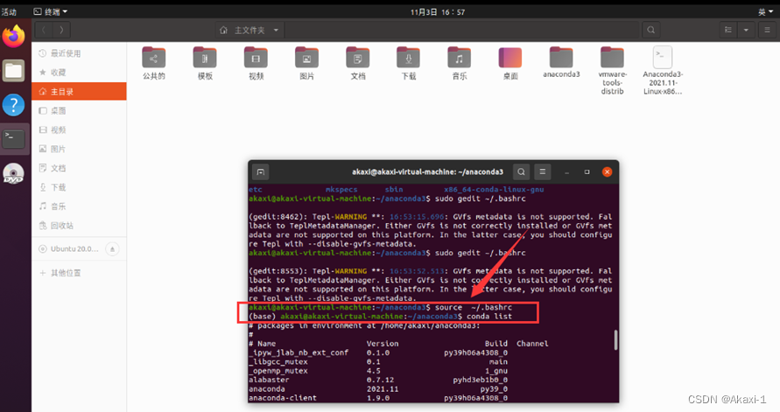780x412 pixels.
Task: Click the terminal scrollbar
Action: [x=615, y=340]
